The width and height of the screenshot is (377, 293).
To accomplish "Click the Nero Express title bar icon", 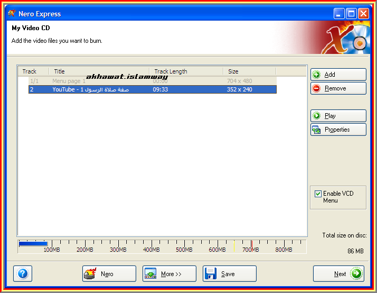I will coord(12,13).
